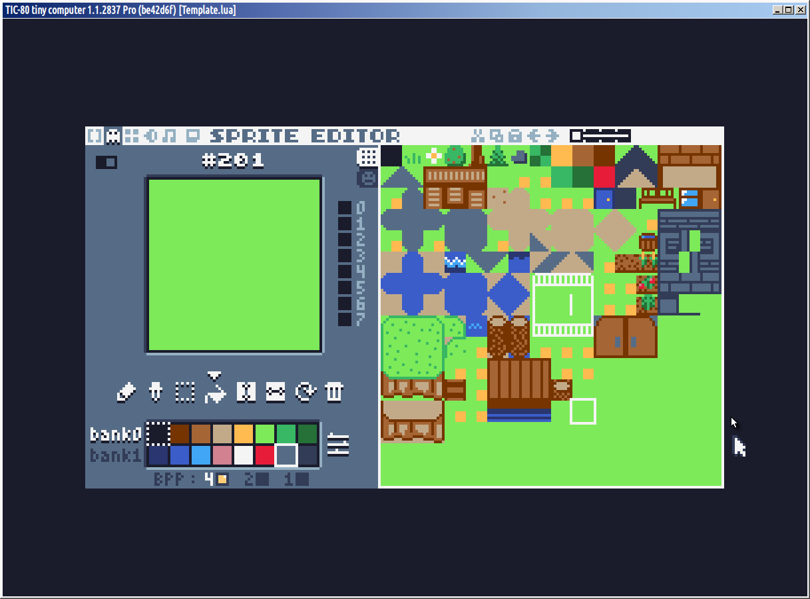The image size is (810, 599).
Task: Select the gray stone building tile
Action: click(x=690, y=252)
